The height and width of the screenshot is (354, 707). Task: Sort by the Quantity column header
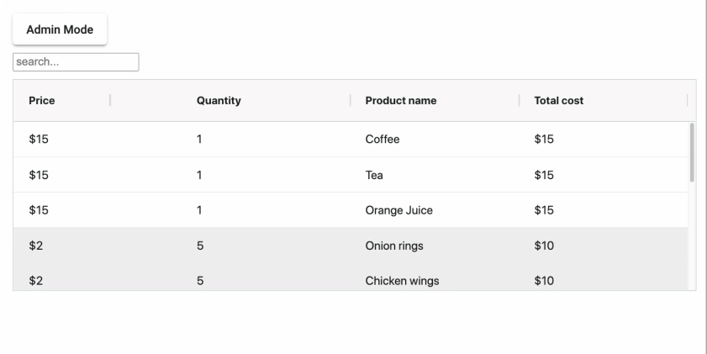point(219,101)
